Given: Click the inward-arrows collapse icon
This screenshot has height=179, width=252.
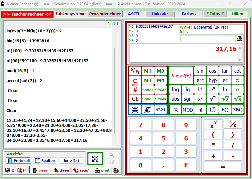Looking at the screenshot, I should tap(135, 109).
